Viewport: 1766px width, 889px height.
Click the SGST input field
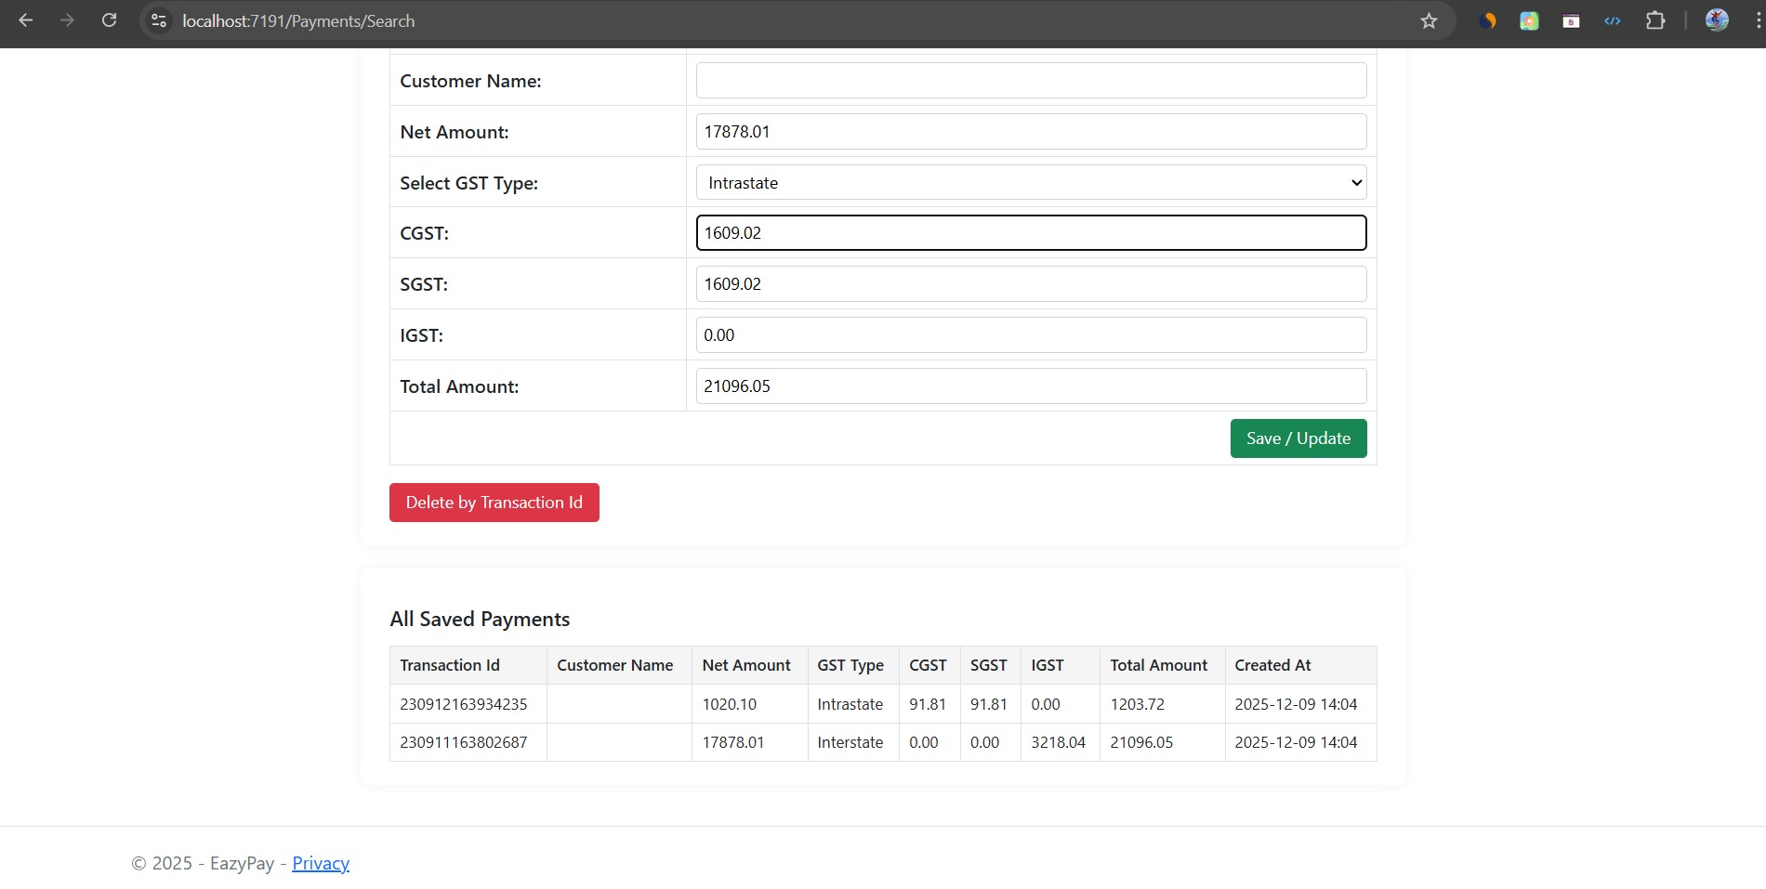[1031, 284]
